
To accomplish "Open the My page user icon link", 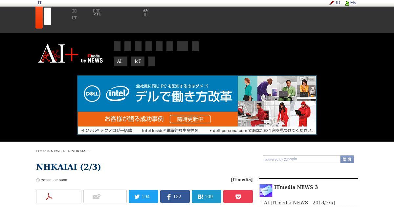I will [351, 3].
